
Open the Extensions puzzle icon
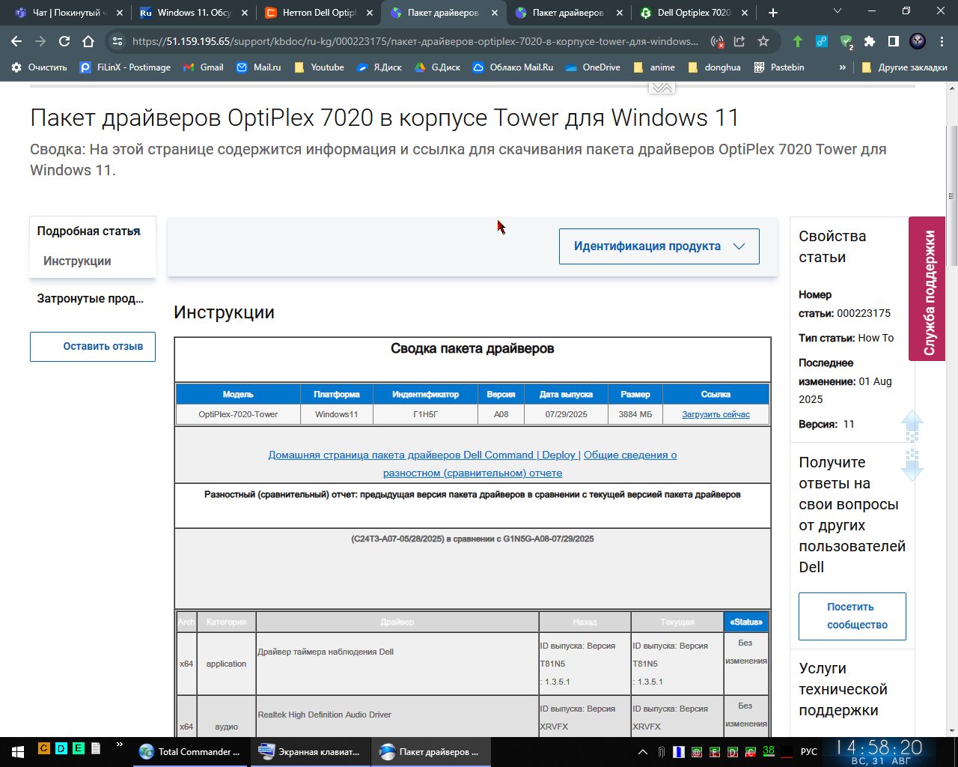870,41
